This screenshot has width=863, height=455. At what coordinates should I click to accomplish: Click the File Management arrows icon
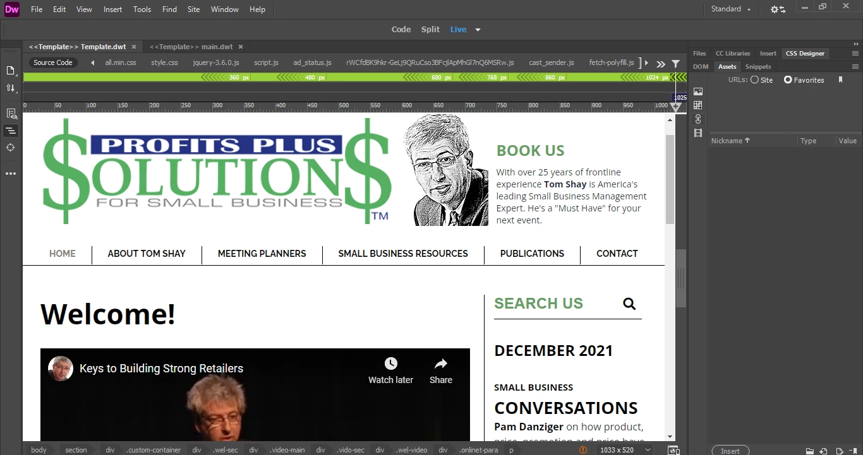pyautogui.click(x=11, y=88)
